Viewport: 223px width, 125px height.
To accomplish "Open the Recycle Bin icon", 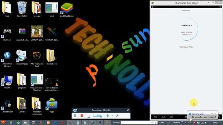I will point(22,9).
